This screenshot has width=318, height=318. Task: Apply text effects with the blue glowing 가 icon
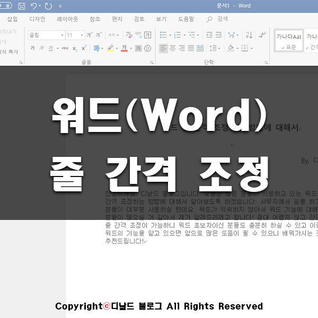click(x=96, y=48)
